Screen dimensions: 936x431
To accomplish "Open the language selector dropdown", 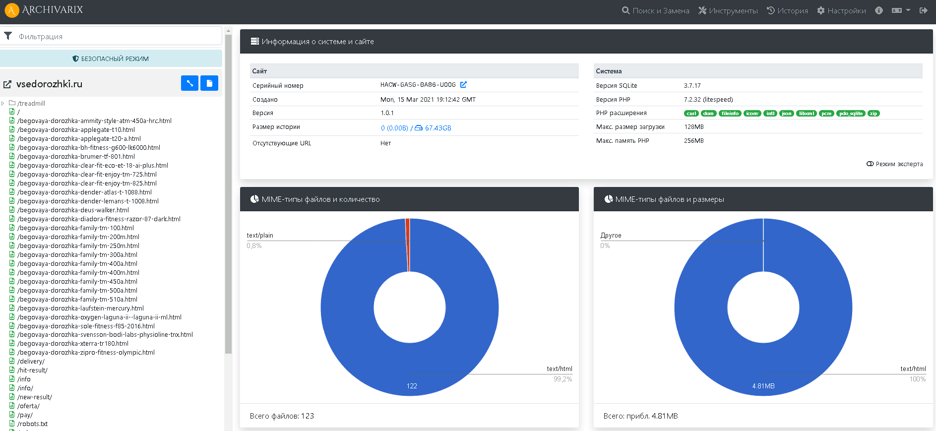I will pos(901,10).
